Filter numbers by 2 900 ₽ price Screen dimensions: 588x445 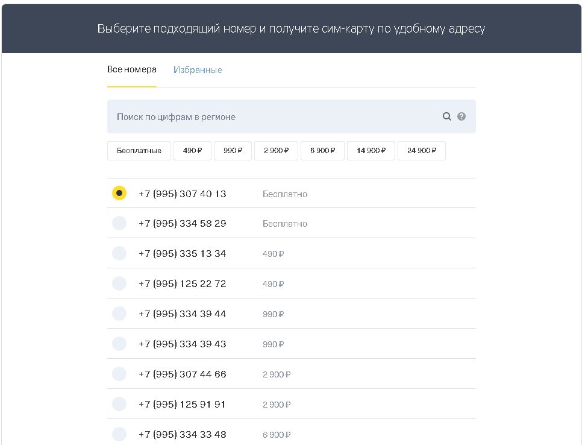click(276, 151)
